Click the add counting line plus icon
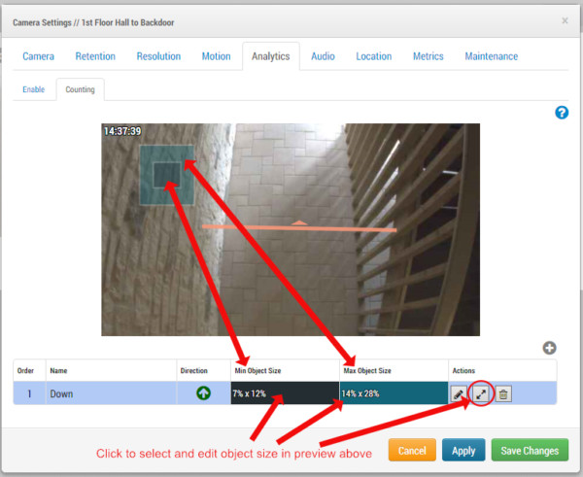This screenshot has width=583, height=477. (x=549, y=348)
